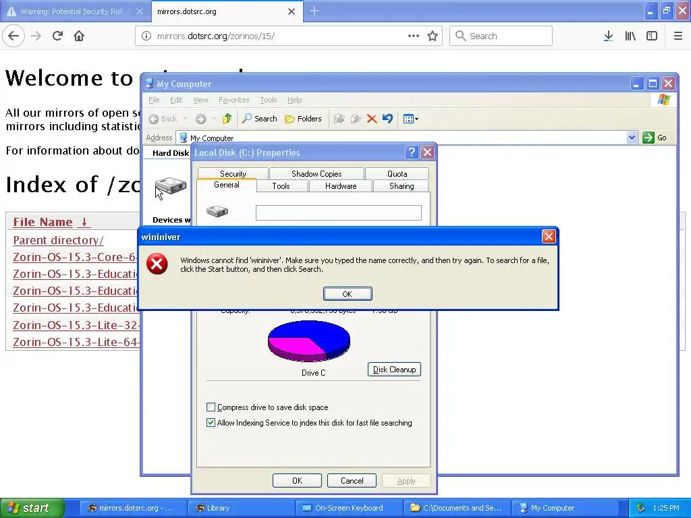The width and height of the screenshot is (691, 518).
Task: Open the Firefox Library icon
Action: click(630, 36)
